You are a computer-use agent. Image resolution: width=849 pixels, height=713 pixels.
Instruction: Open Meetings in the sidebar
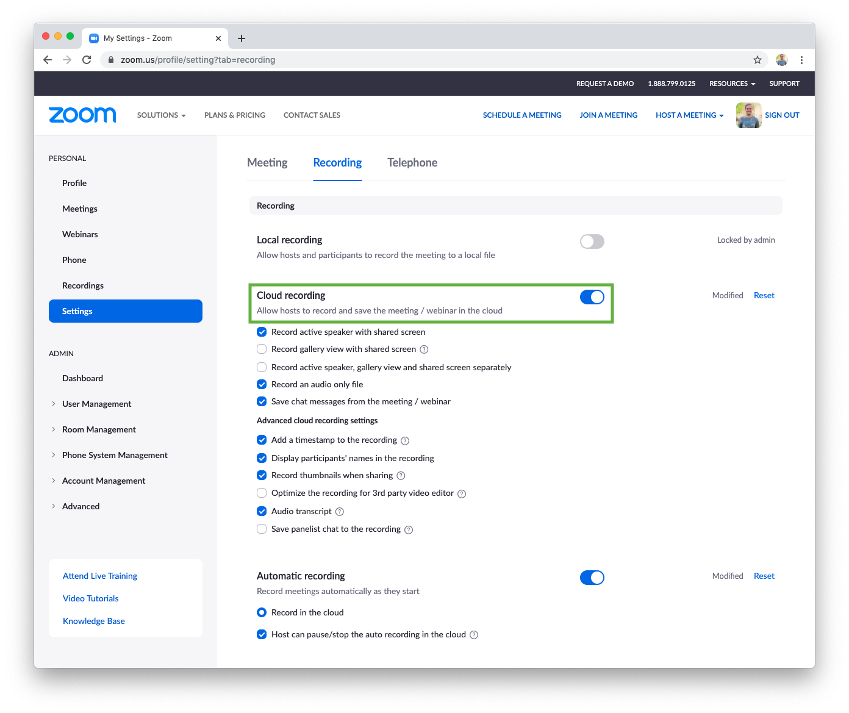click(x=80, y=209)
